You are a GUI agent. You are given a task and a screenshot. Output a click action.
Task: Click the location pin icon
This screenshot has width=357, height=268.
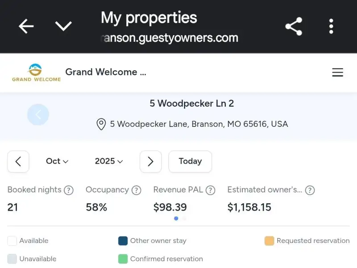(101, 124)
